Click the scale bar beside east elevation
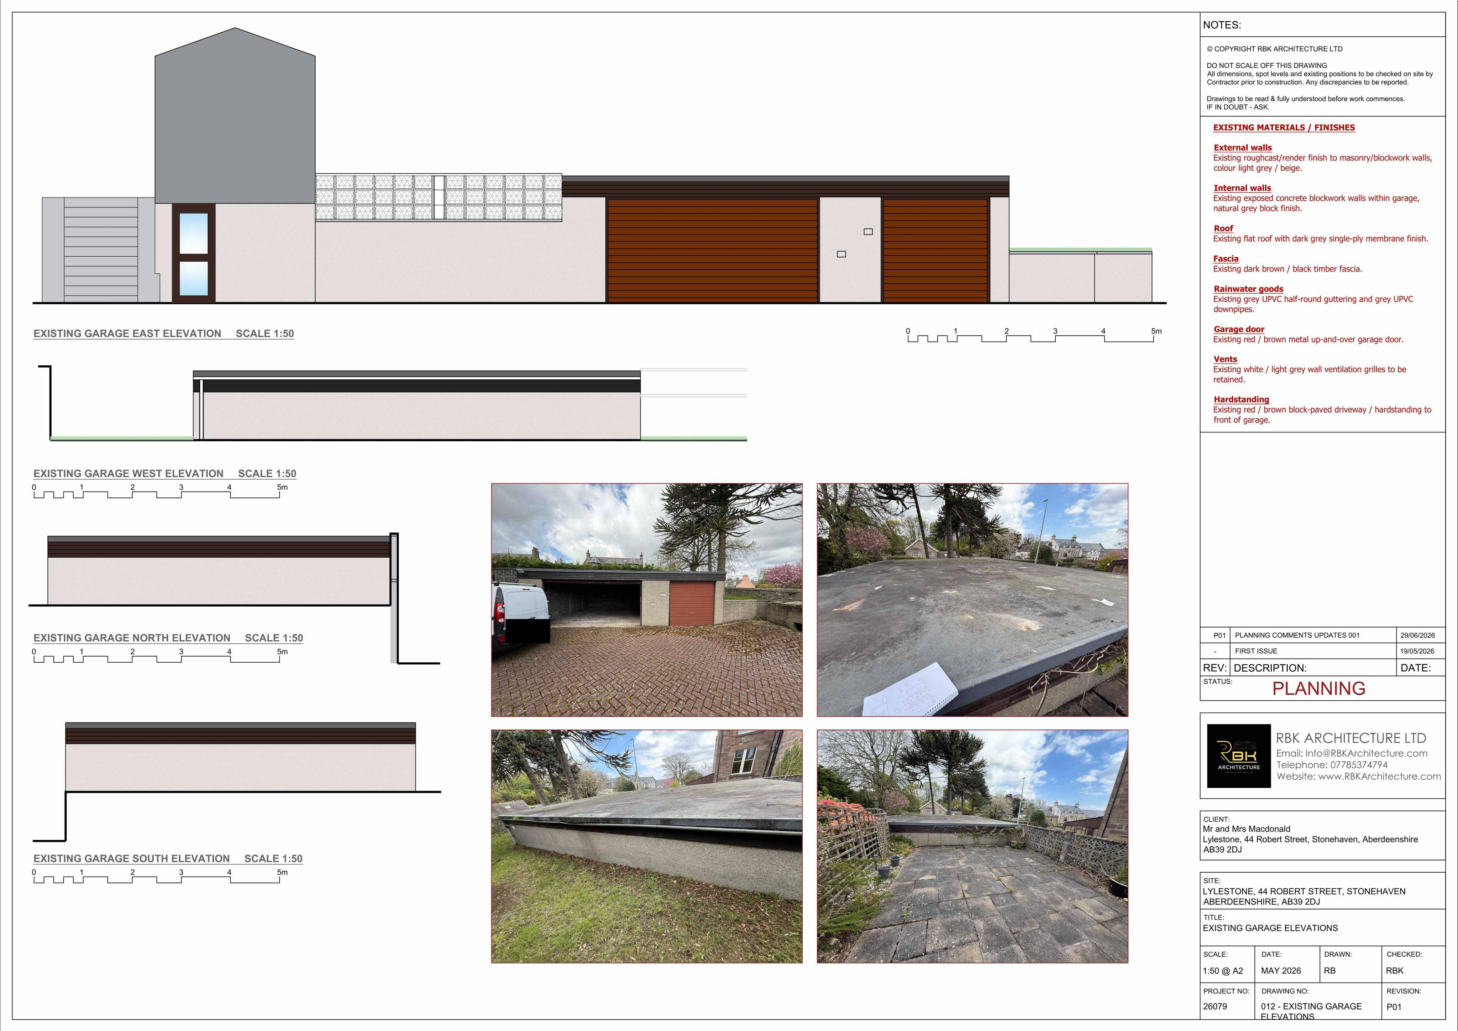1458x1031 pixels. pyautogui.click(x=1034, y=335)
